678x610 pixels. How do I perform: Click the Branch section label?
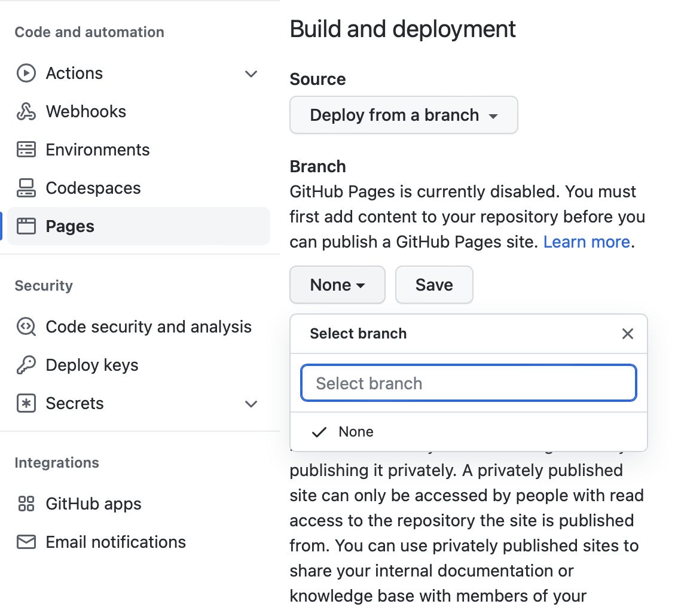(x=317, y=167)
